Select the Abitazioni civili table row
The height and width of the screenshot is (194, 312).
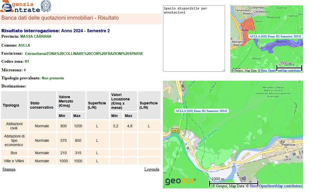coord(81,126)
